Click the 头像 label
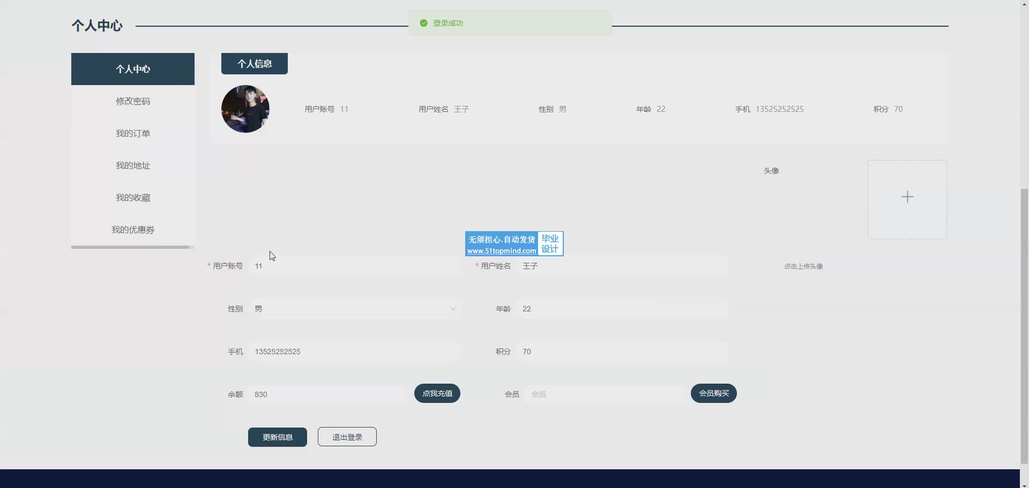Screen dimensions: 1029x488 coord(771,171)
